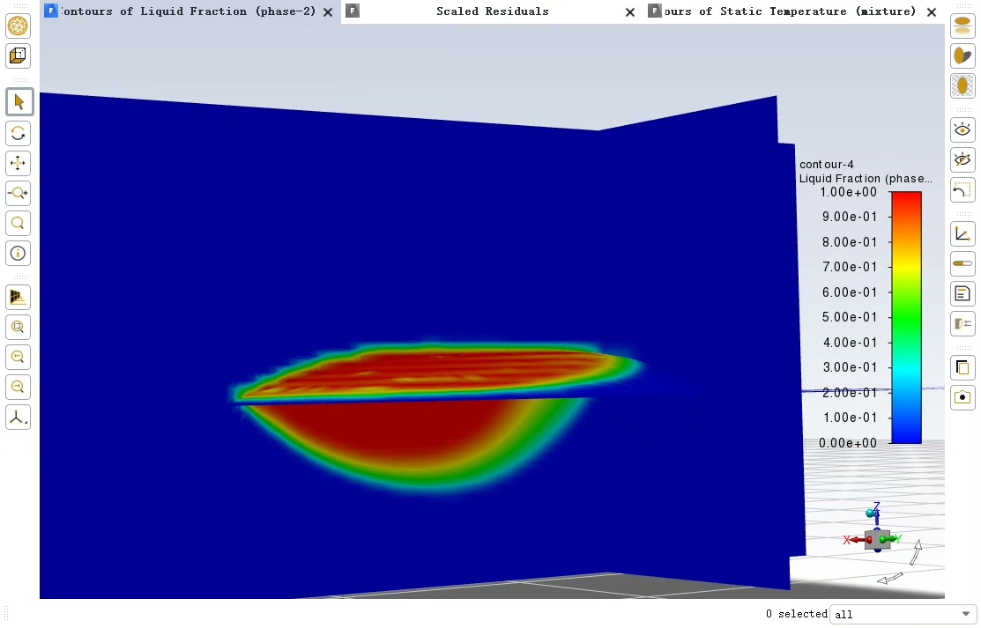This screenshot has height=628, width=981.
Task: Activate the select pointer tool
Action: tap(19, 102)
